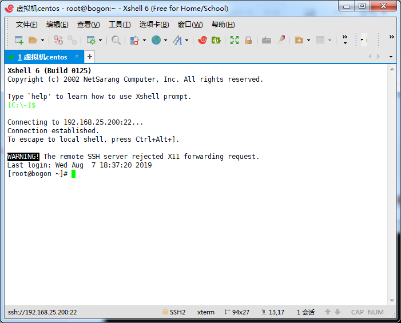Open the 窗口(W) menu
This screenshot has height=323, width=401.
pyautogui.click(x=190, y=25)
